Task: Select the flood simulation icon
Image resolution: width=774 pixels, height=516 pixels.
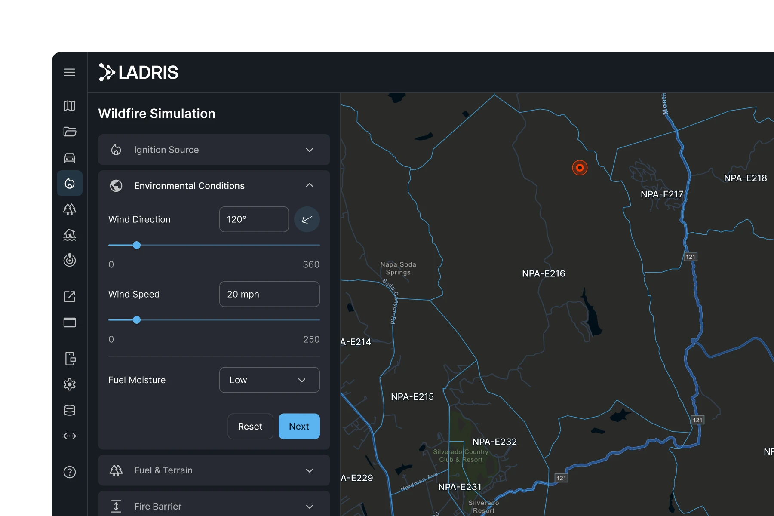Action: pyautogui.click(x=69, y=235)
